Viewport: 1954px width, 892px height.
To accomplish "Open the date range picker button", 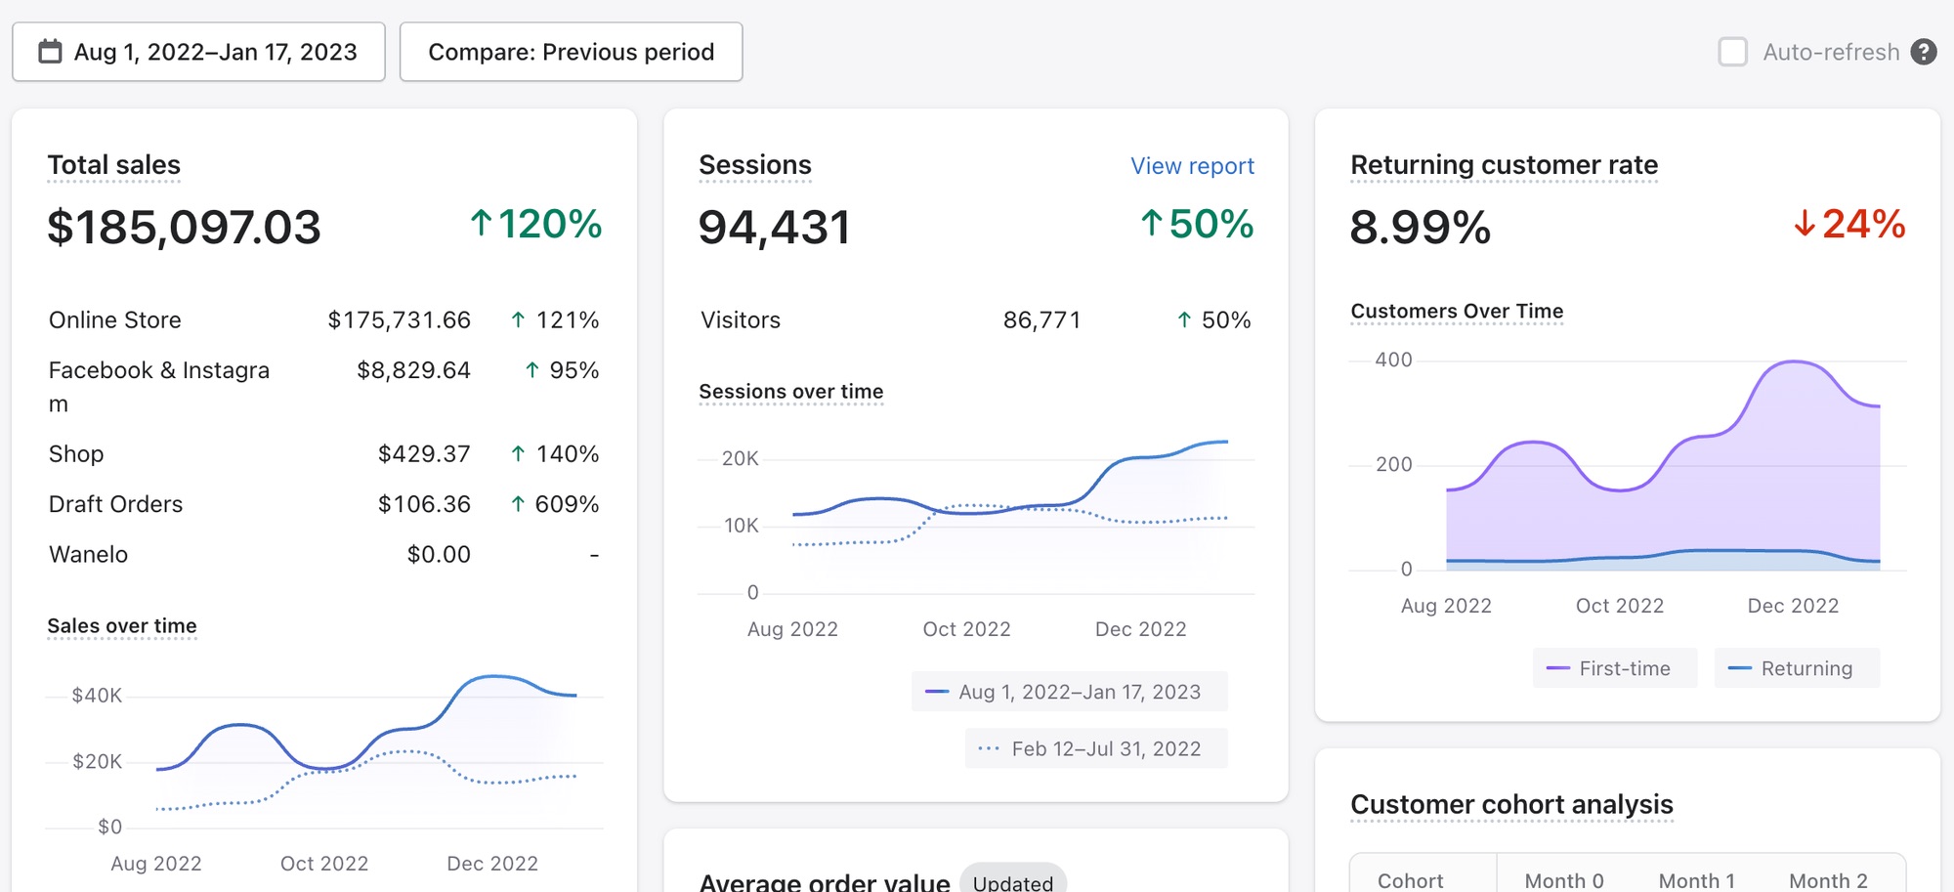I will coord(198,52).
